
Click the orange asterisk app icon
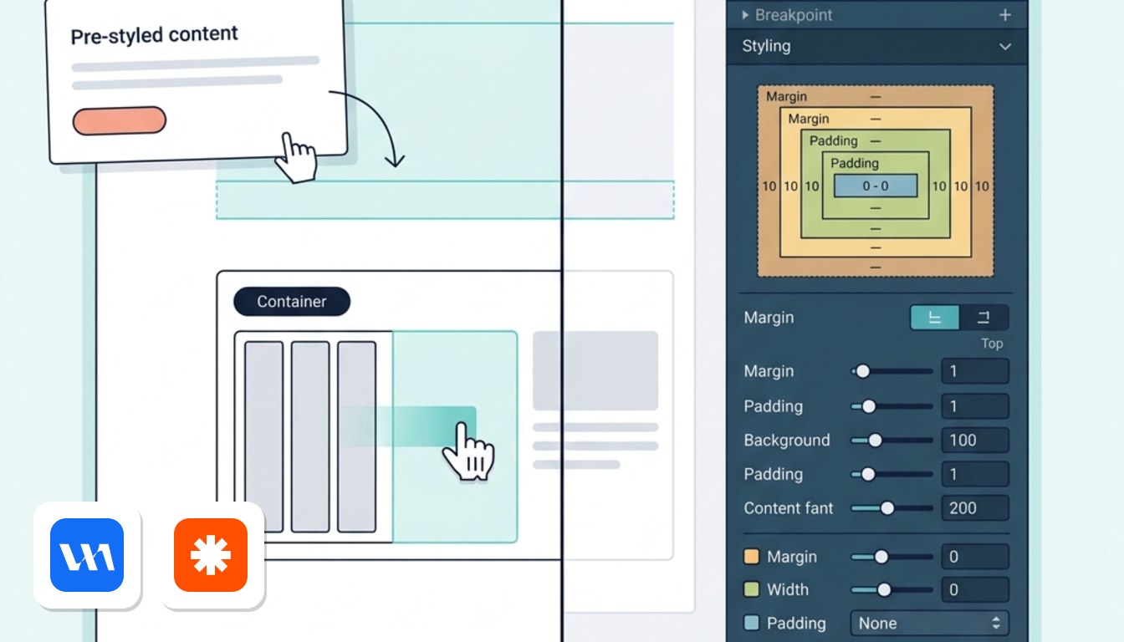[211, 555]
